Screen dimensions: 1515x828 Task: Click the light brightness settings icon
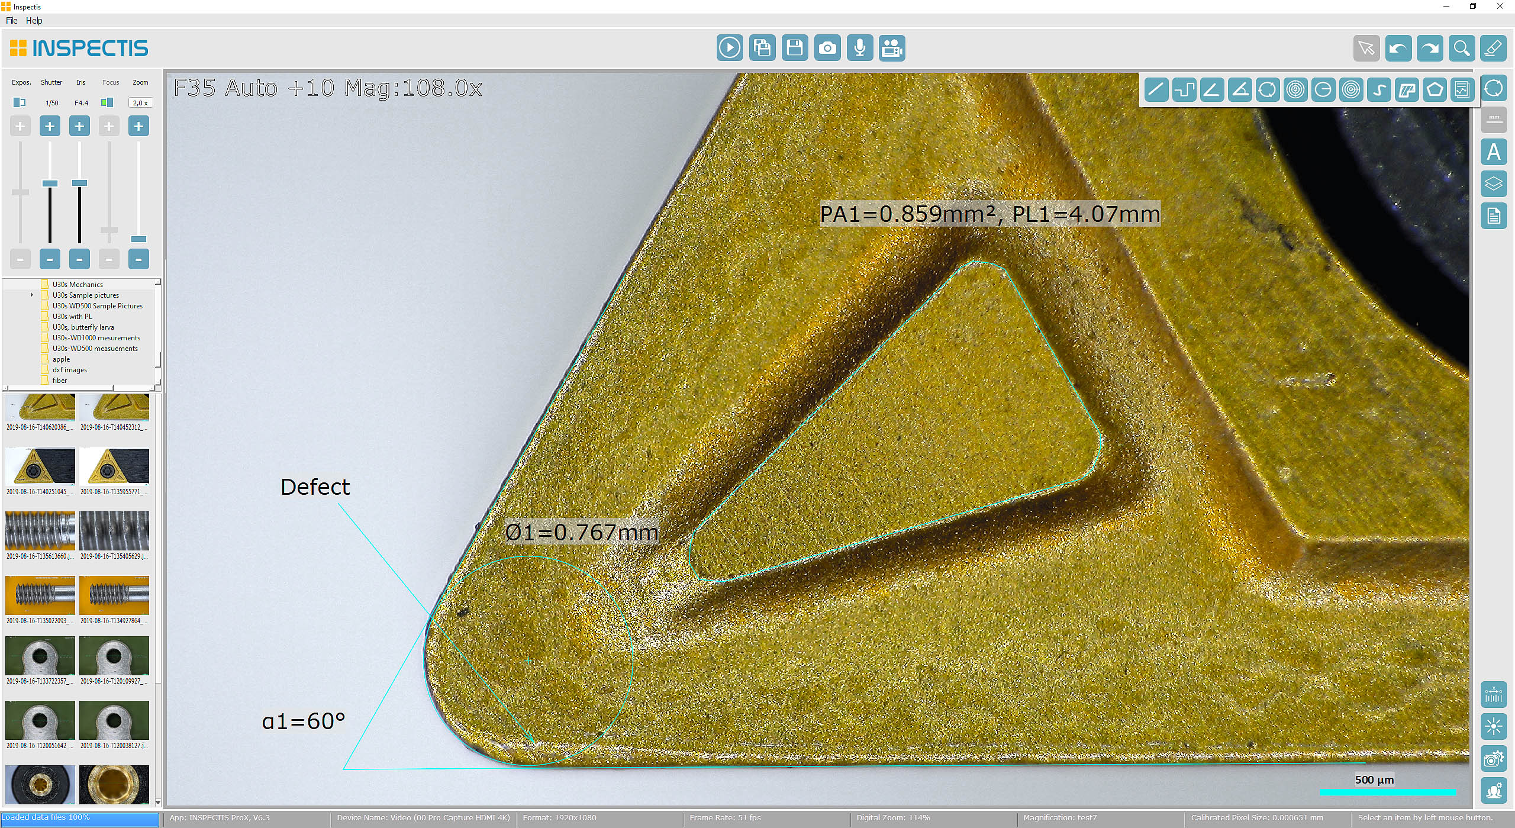[1494, 726]
